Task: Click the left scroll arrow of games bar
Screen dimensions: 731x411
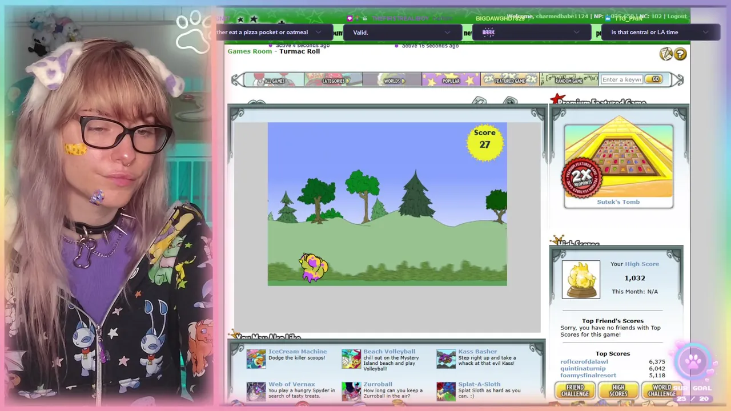Action: click(237, 80)
